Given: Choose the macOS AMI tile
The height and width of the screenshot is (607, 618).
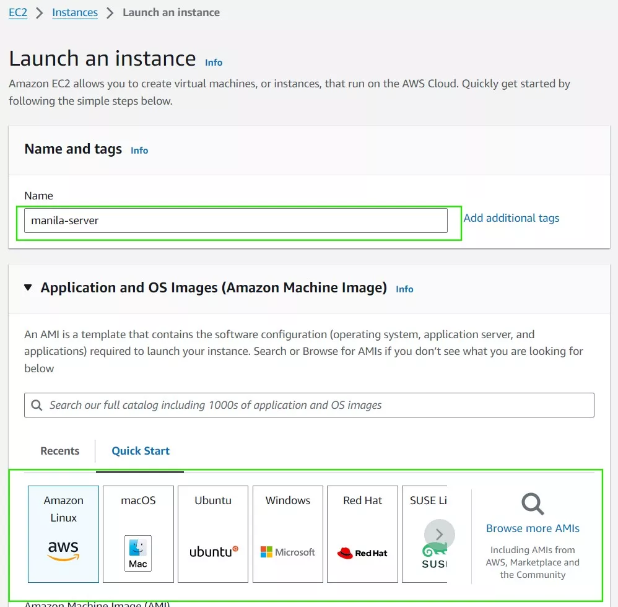Looking at the screenshot, I should pyautogui.click(x=138, y=534).
